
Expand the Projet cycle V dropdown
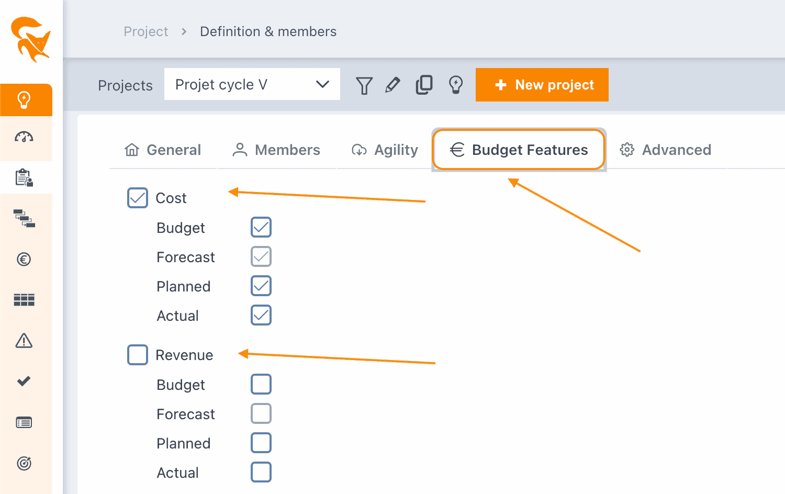coord(252,84)
